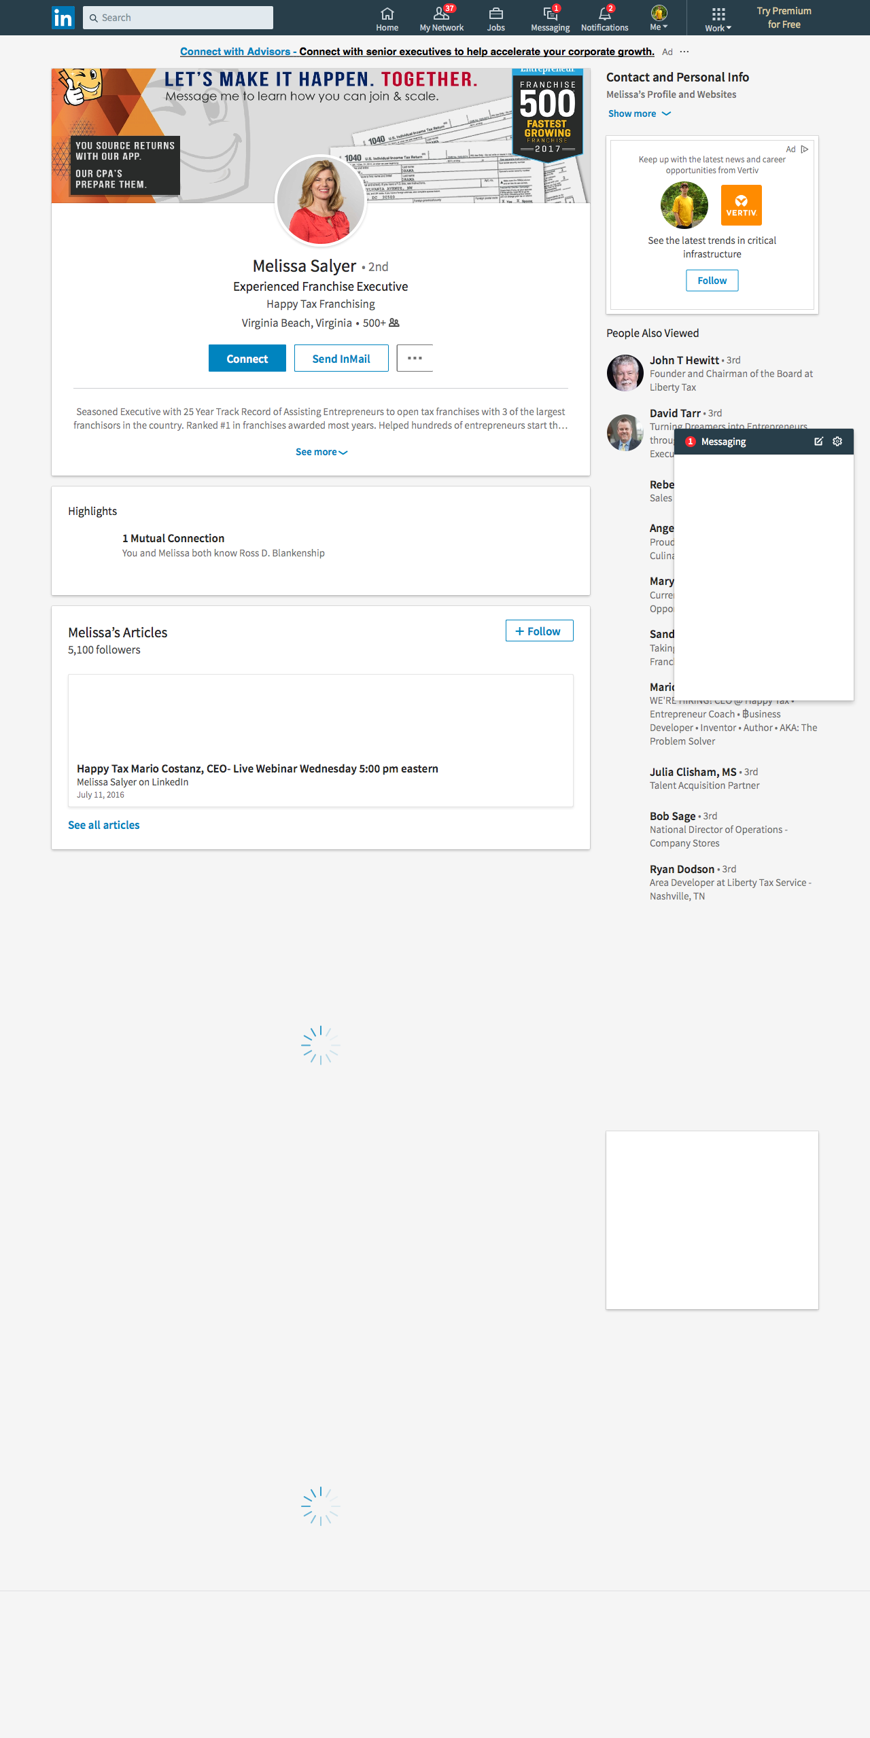Click the Connect button
Viewport: 870px width, 1738px height.
(x=247, y=358)
